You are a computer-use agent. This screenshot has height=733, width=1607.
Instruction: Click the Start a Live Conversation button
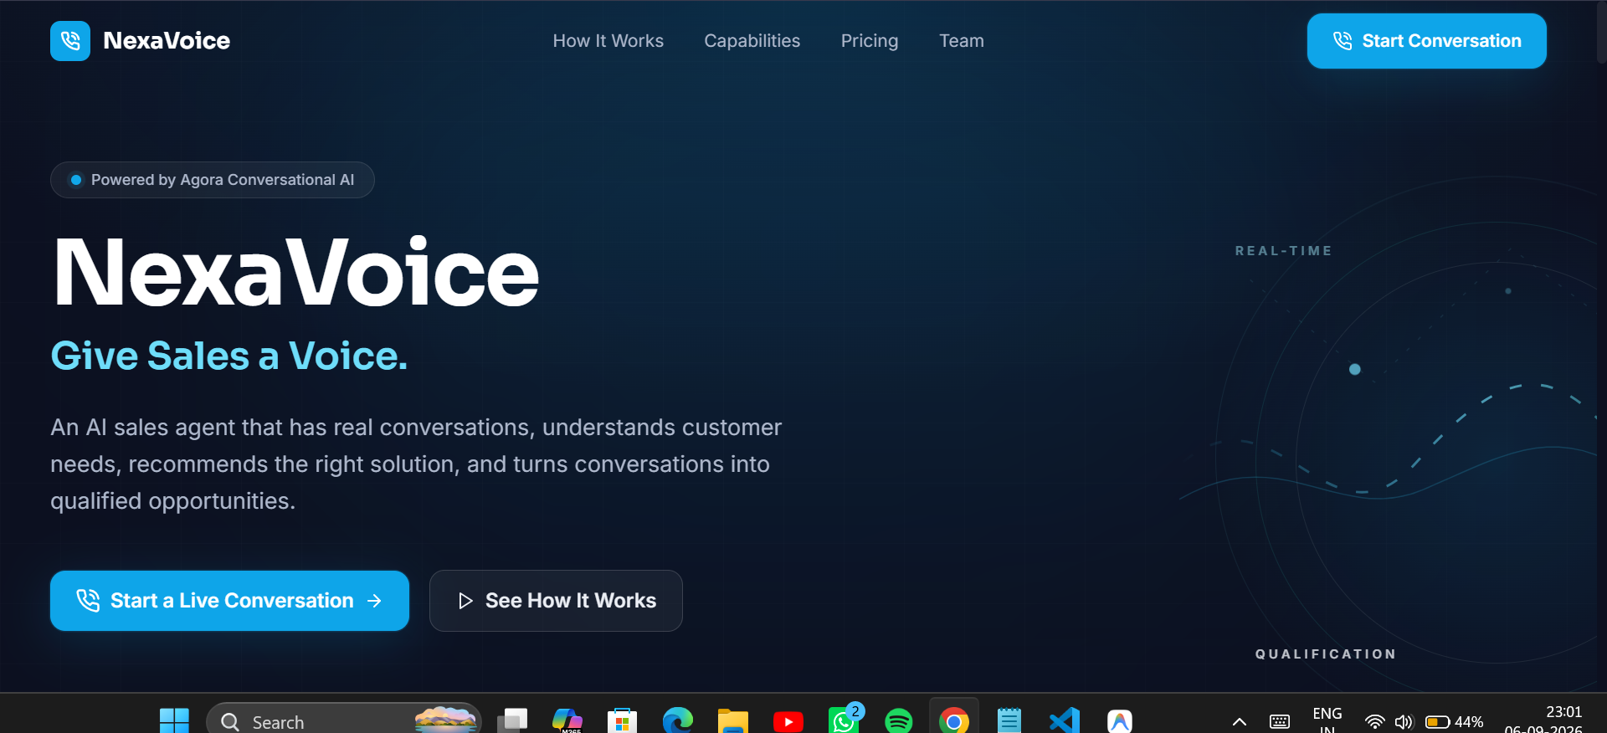tap(229, 601)
